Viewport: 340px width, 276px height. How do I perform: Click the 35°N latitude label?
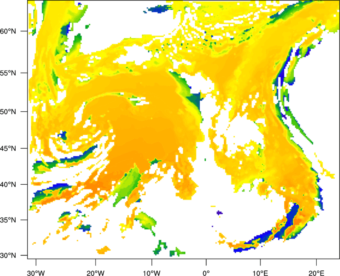(x=8, y=220)
